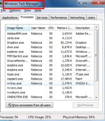
Task: Select the FEPClientUI.exe process
Action: (x=50, y=56)
